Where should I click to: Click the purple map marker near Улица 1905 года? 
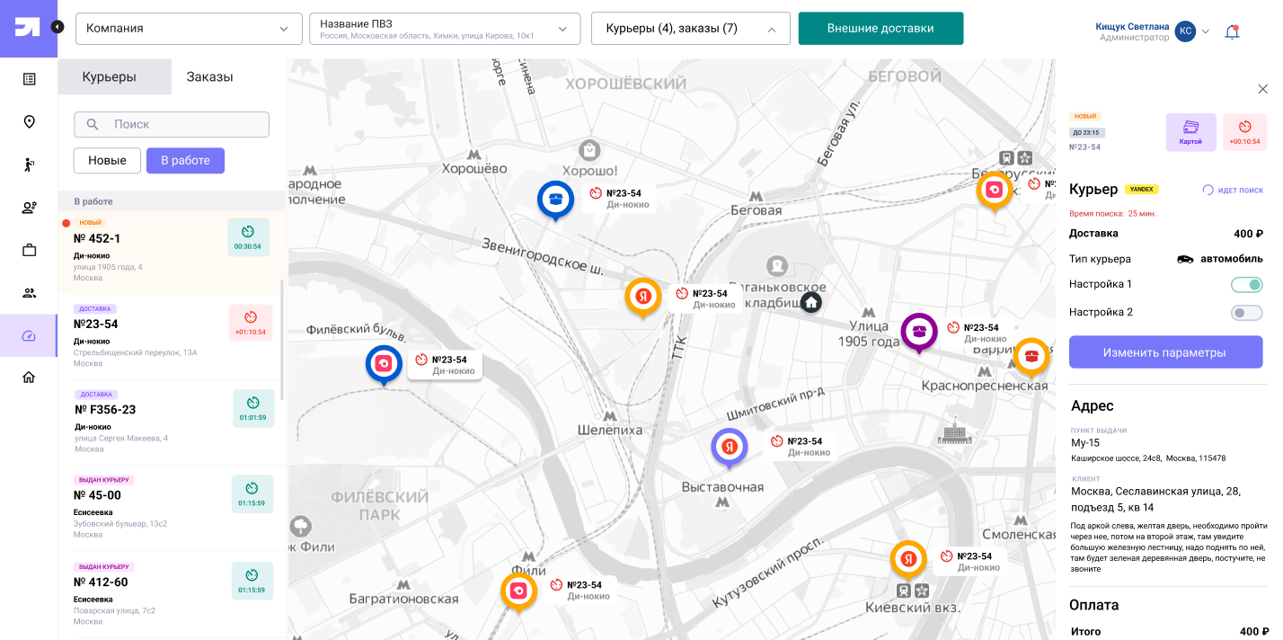(918, 331)
